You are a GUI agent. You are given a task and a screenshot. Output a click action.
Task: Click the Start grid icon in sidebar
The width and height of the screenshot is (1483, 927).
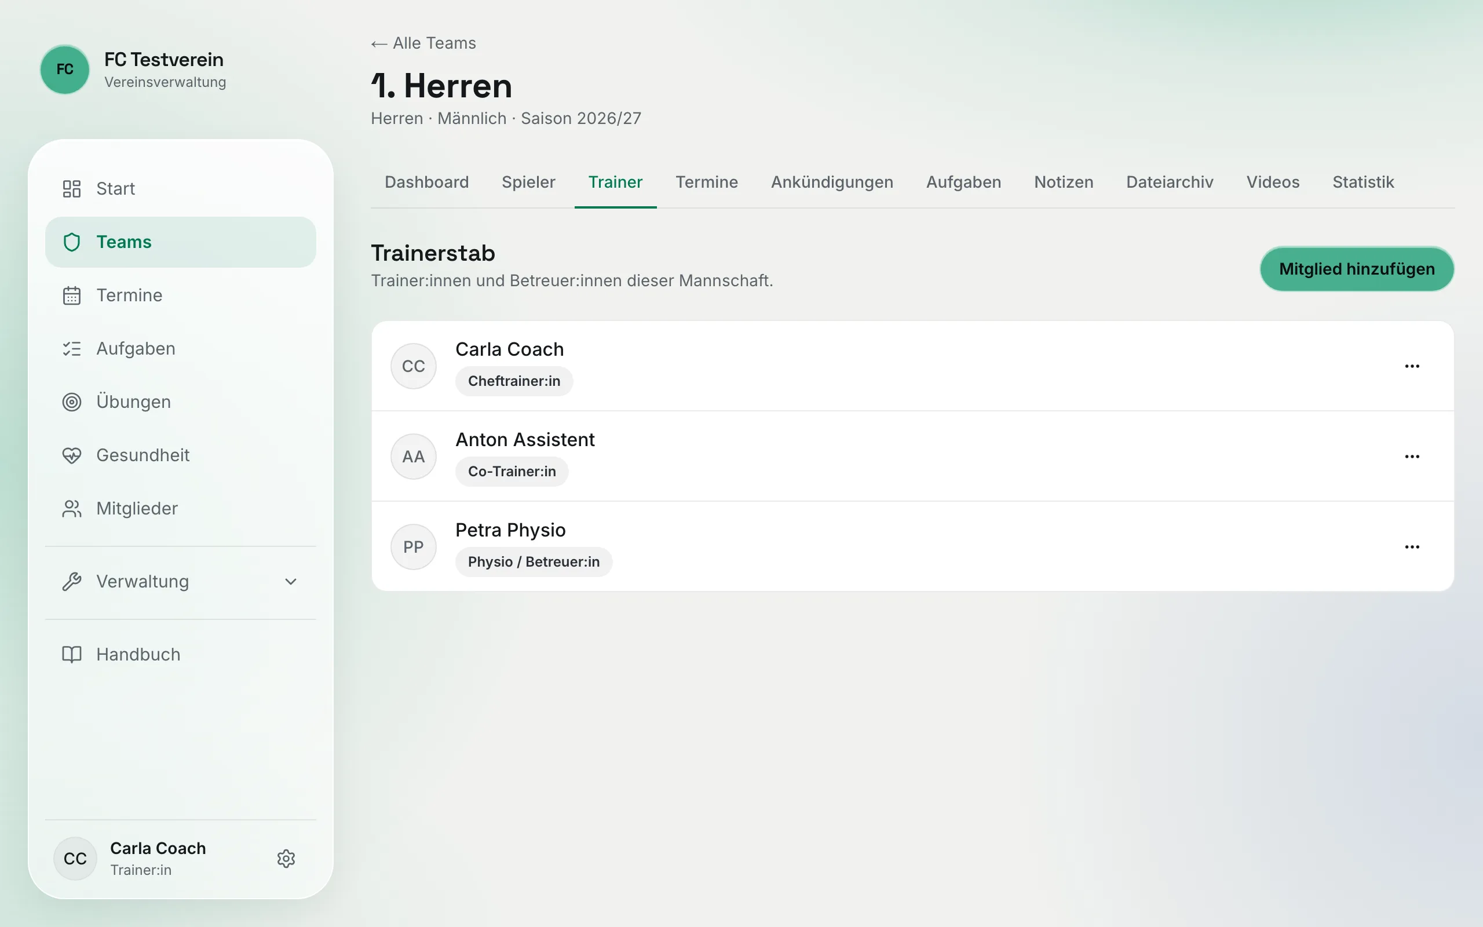[72, 189]
